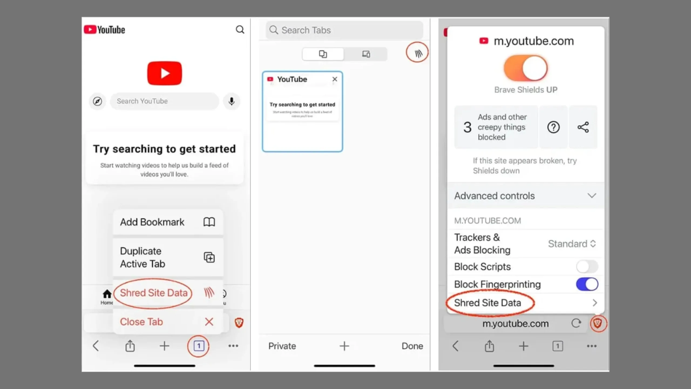View 3 ads blocked count

click(x=496, y=127)
